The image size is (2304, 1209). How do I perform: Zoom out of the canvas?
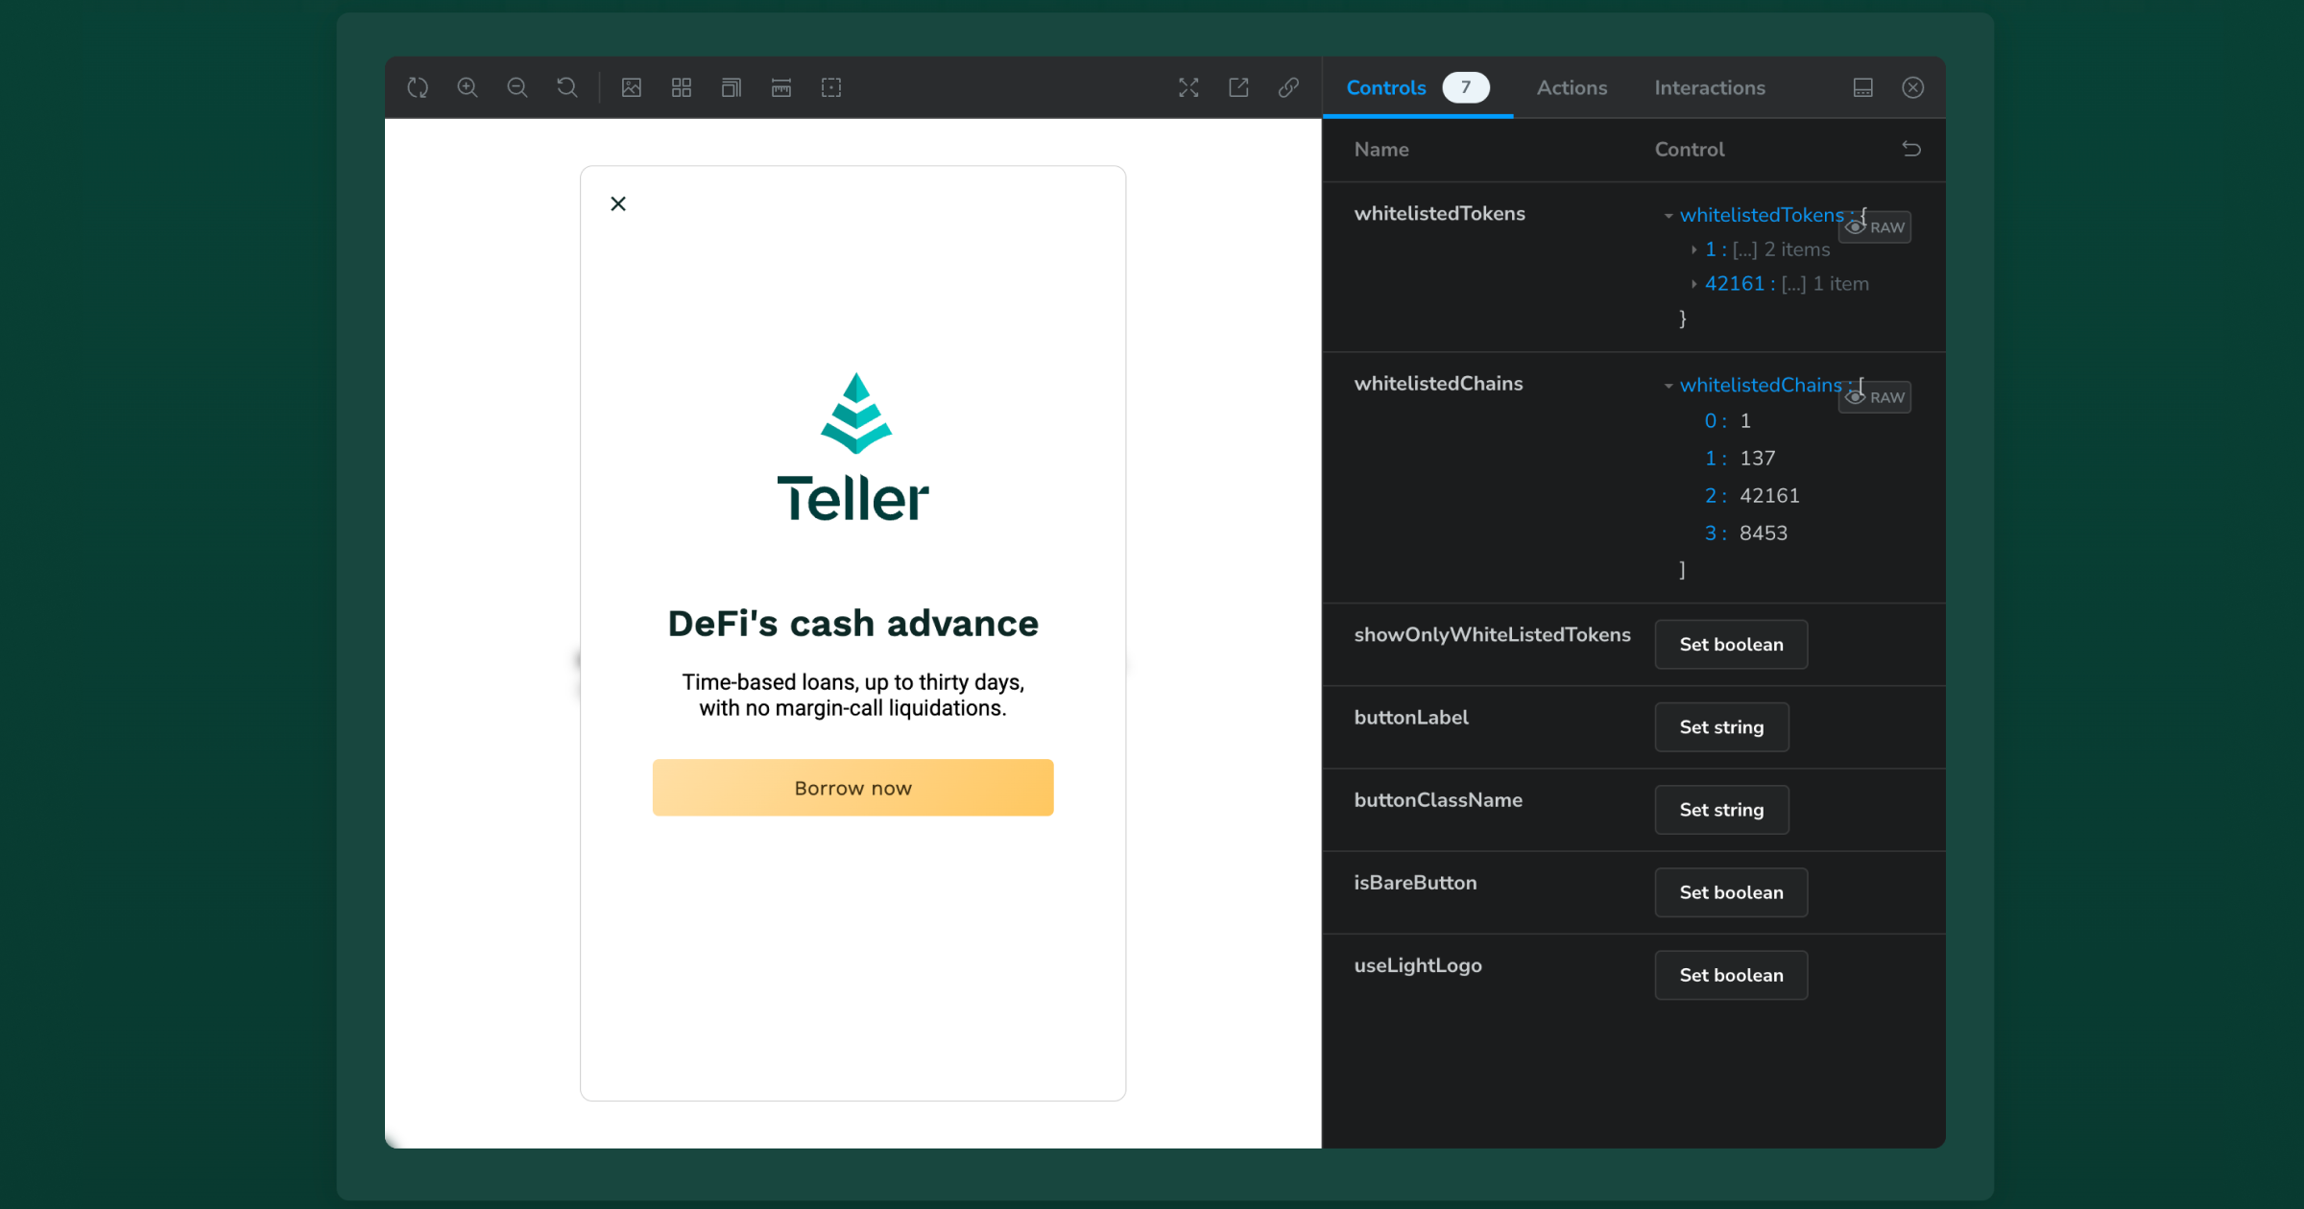pos(517,87)
